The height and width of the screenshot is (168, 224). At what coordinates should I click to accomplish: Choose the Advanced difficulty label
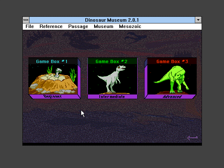pyautogui.click(x=172, y=97)
